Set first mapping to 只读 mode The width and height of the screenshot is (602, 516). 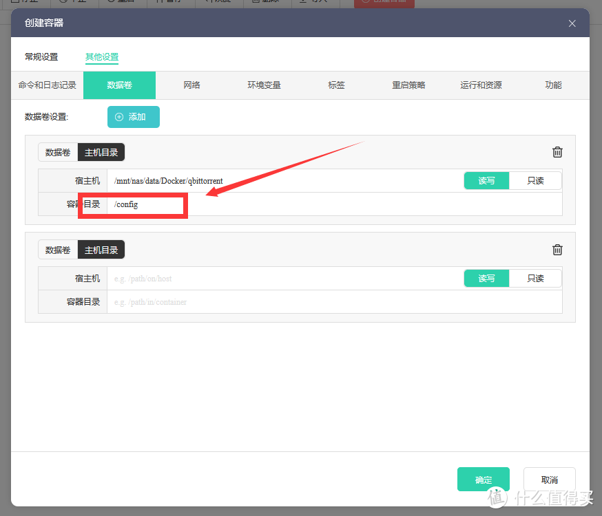click(x=535, y=180)
